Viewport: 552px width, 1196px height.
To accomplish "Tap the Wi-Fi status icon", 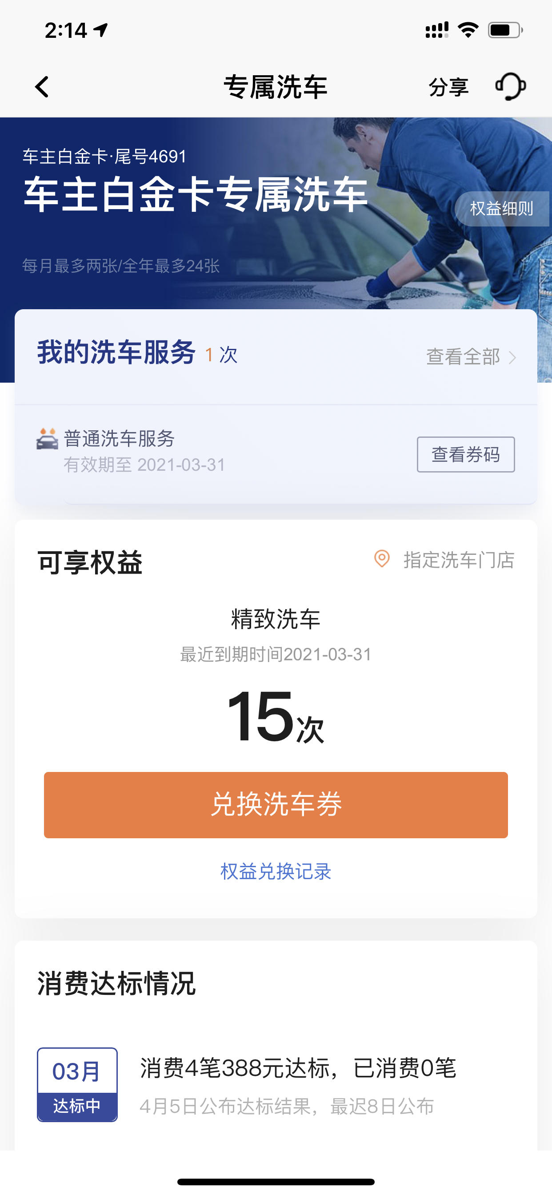I will pyautogui.click(x=468, y=30).
